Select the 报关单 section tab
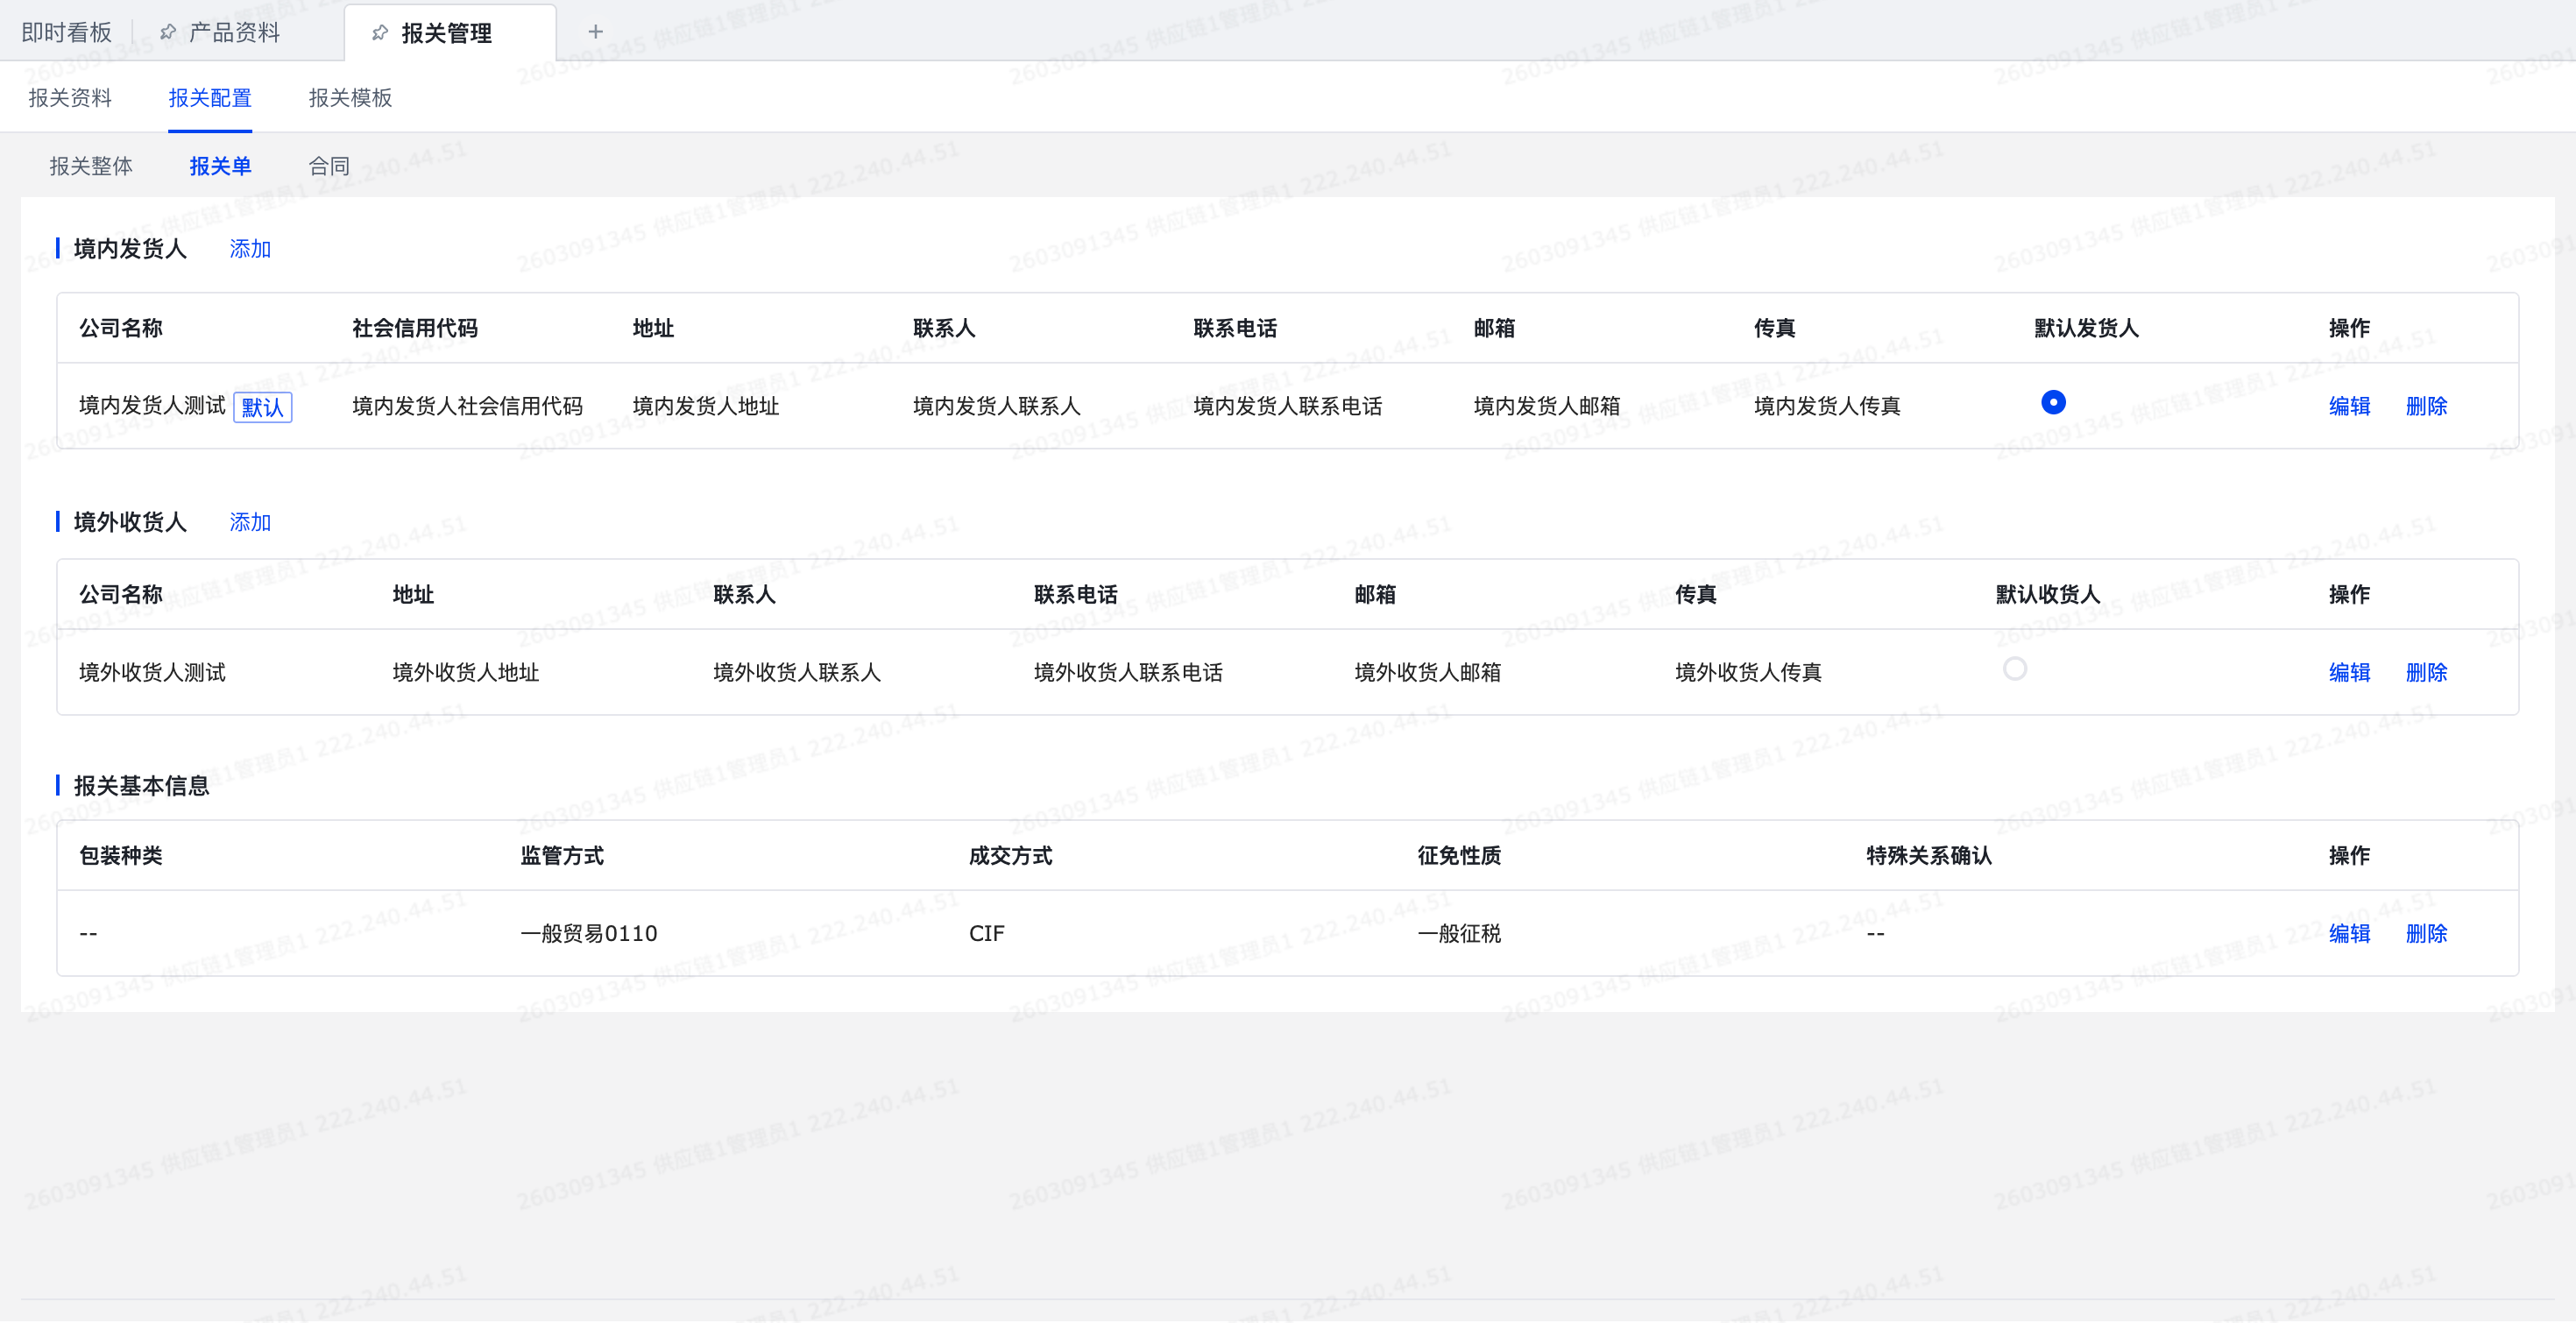The width and height of the screenshot is (2576, 1323). pyautogui.click(x=220, y=166)
